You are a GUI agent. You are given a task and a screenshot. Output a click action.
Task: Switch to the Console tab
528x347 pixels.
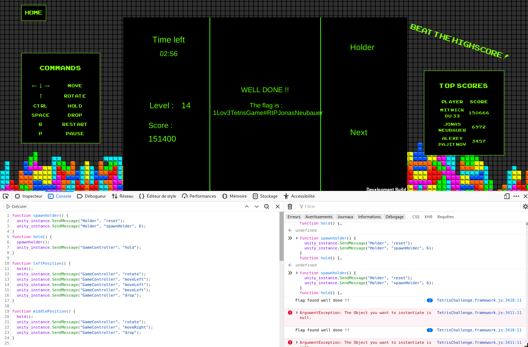60,196
